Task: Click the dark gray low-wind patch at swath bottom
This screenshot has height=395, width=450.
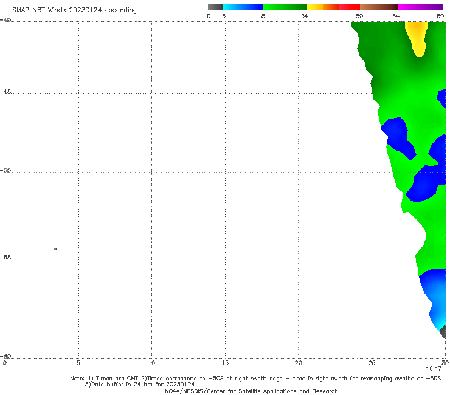Action: click(443, 332)
